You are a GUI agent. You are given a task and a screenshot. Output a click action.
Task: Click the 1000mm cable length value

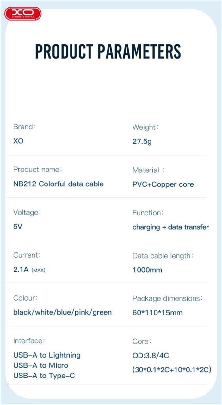(147, 270)
